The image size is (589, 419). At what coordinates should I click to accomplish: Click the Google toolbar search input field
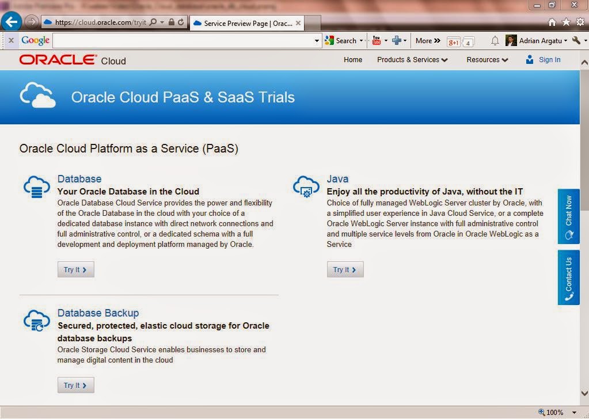[x=183, y=40]
